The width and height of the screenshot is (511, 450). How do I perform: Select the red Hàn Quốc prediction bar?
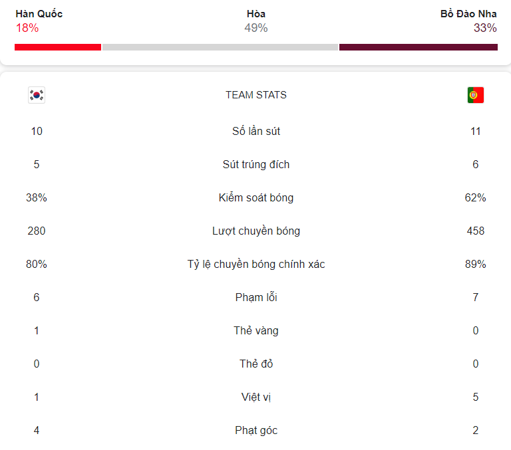tap(58, 47)
